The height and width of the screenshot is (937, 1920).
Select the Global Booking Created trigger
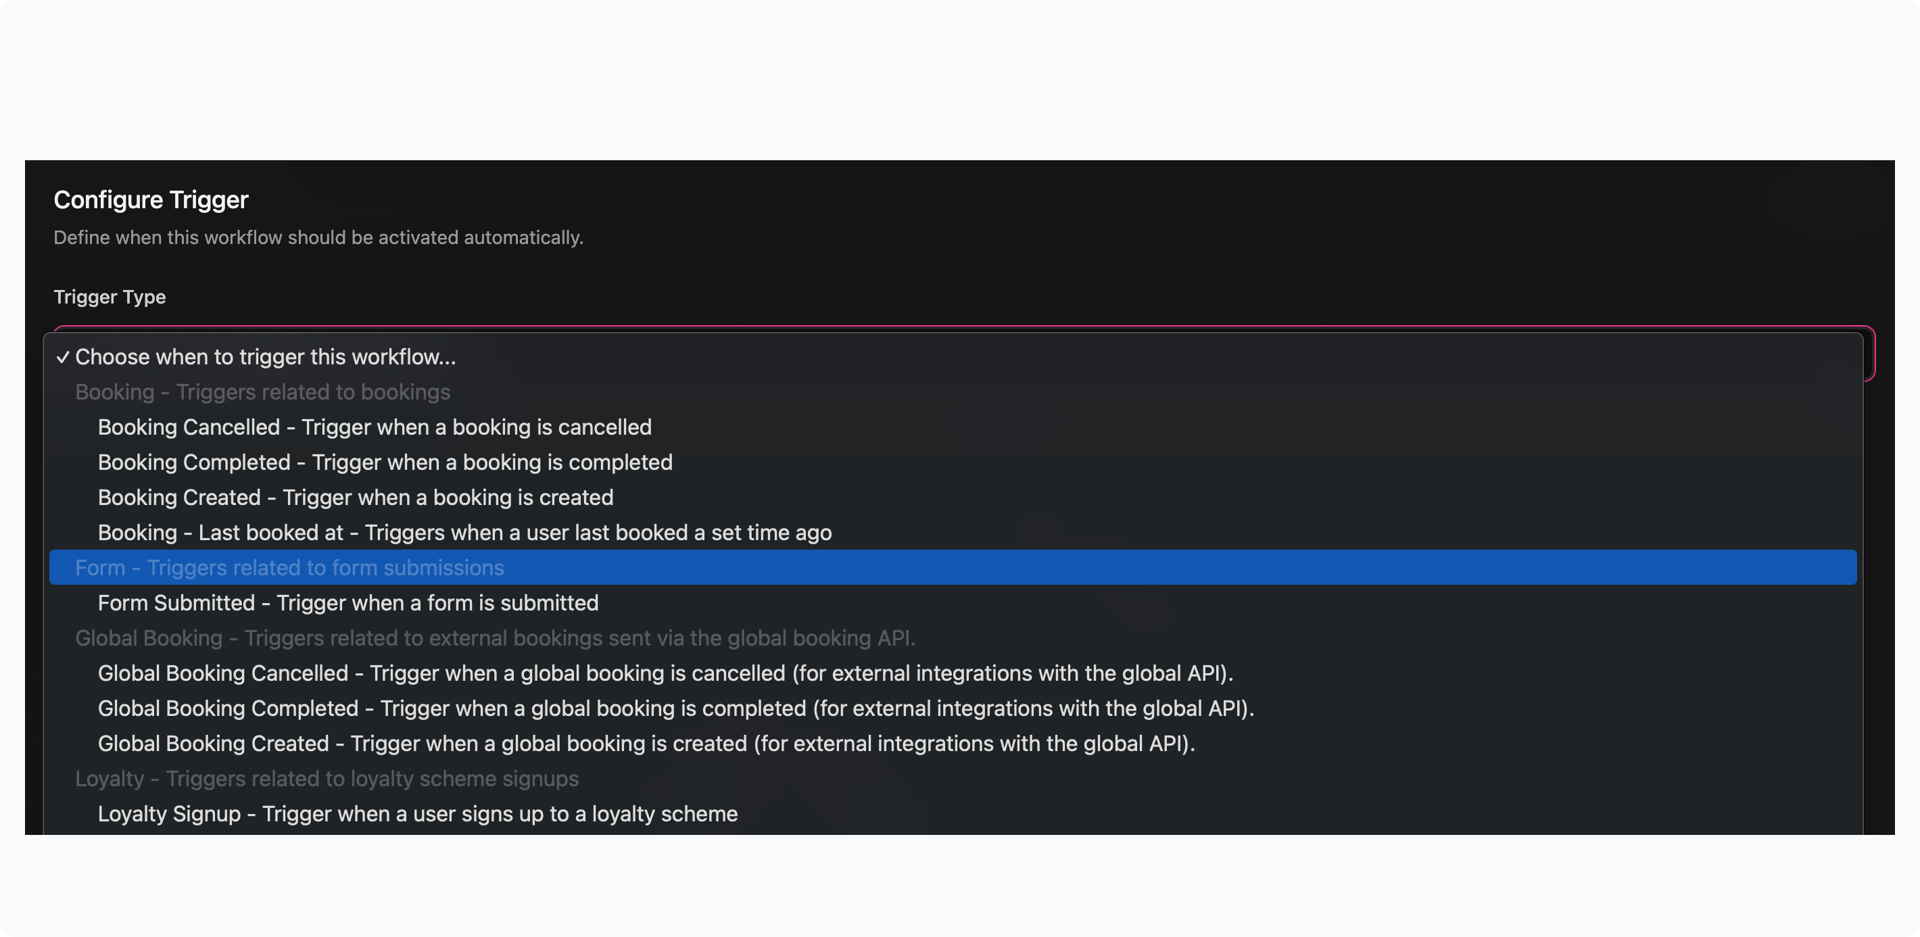[x=646, y=743]
